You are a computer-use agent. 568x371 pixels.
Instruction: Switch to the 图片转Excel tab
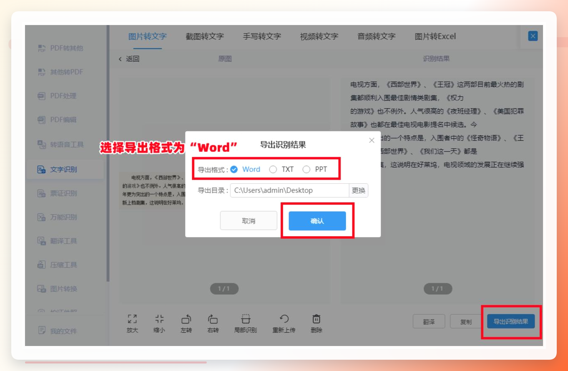pos(435,36)
